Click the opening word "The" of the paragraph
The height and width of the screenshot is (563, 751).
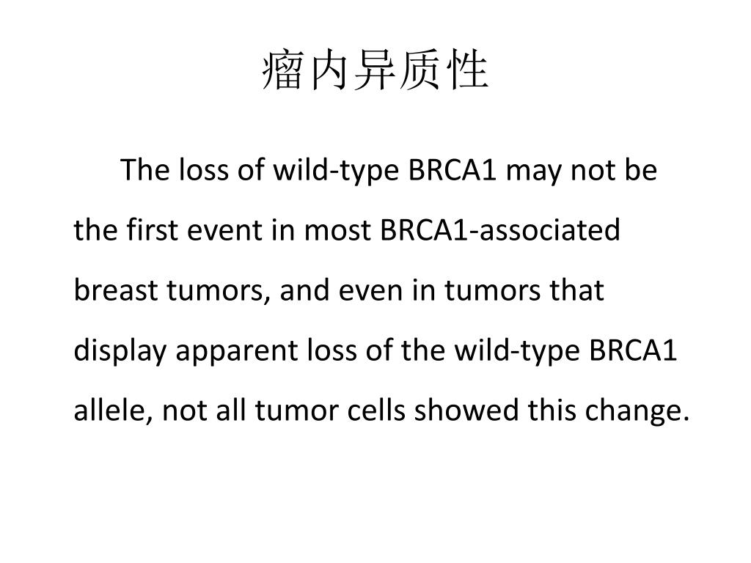point(144,171)
